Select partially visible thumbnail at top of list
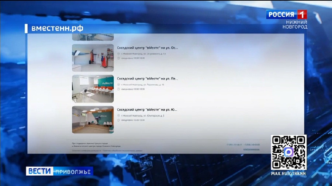The image size is (332, 186). point(93,37)
